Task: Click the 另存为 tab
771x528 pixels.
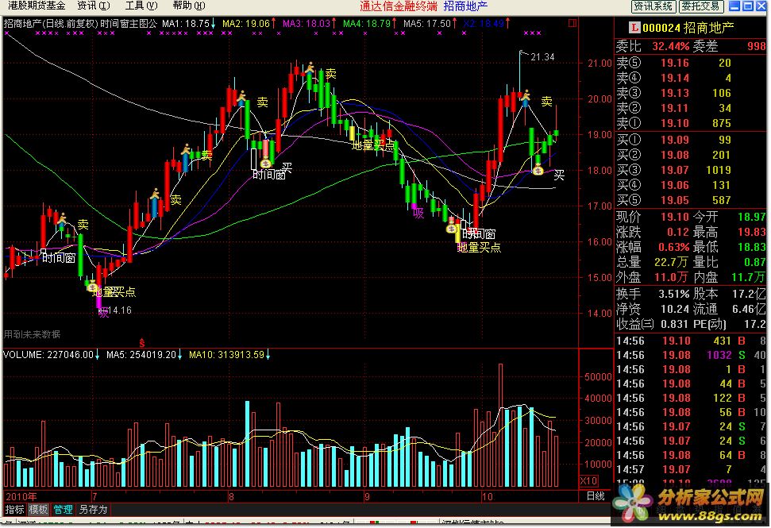Action: pos(93,510)
